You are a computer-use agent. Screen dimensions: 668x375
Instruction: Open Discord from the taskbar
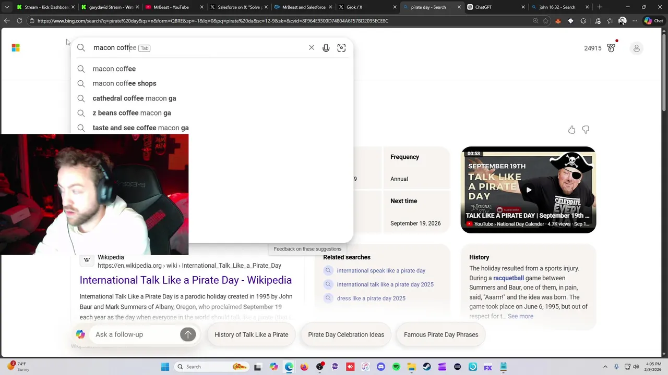[x=381, y=367]
